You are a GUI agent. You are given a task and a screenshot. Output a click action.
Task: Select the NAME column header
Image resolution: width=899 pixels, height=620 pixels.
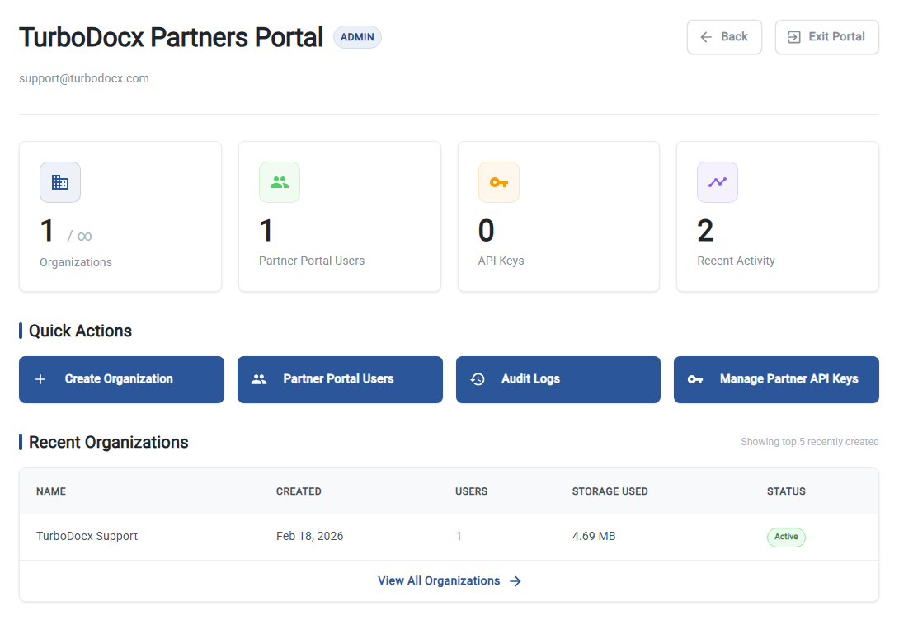(50, 491)
